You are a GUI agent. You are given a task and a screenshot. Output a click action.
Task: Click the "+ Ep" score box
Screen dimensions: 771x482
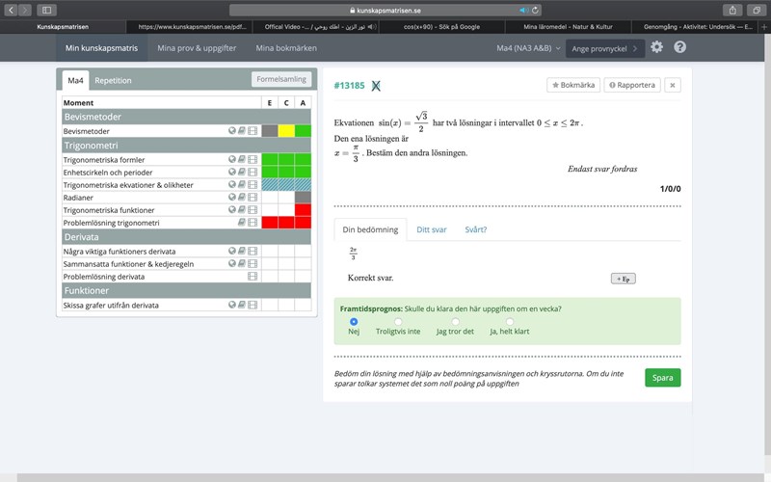coord(624,279)
